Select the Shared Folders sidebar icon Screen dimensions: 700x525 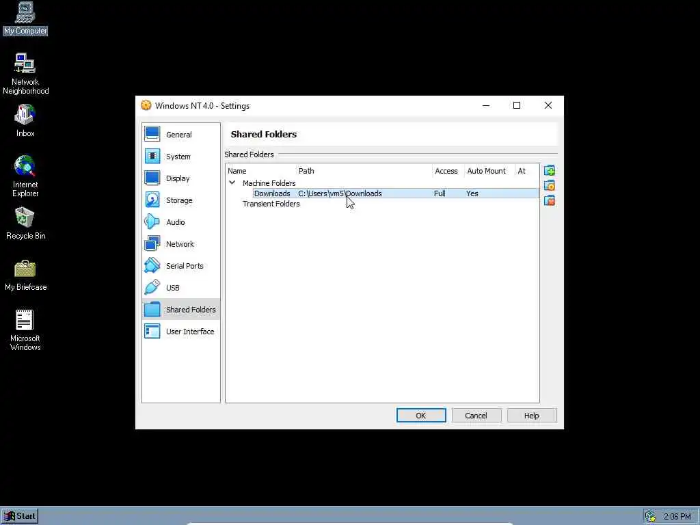152,310
